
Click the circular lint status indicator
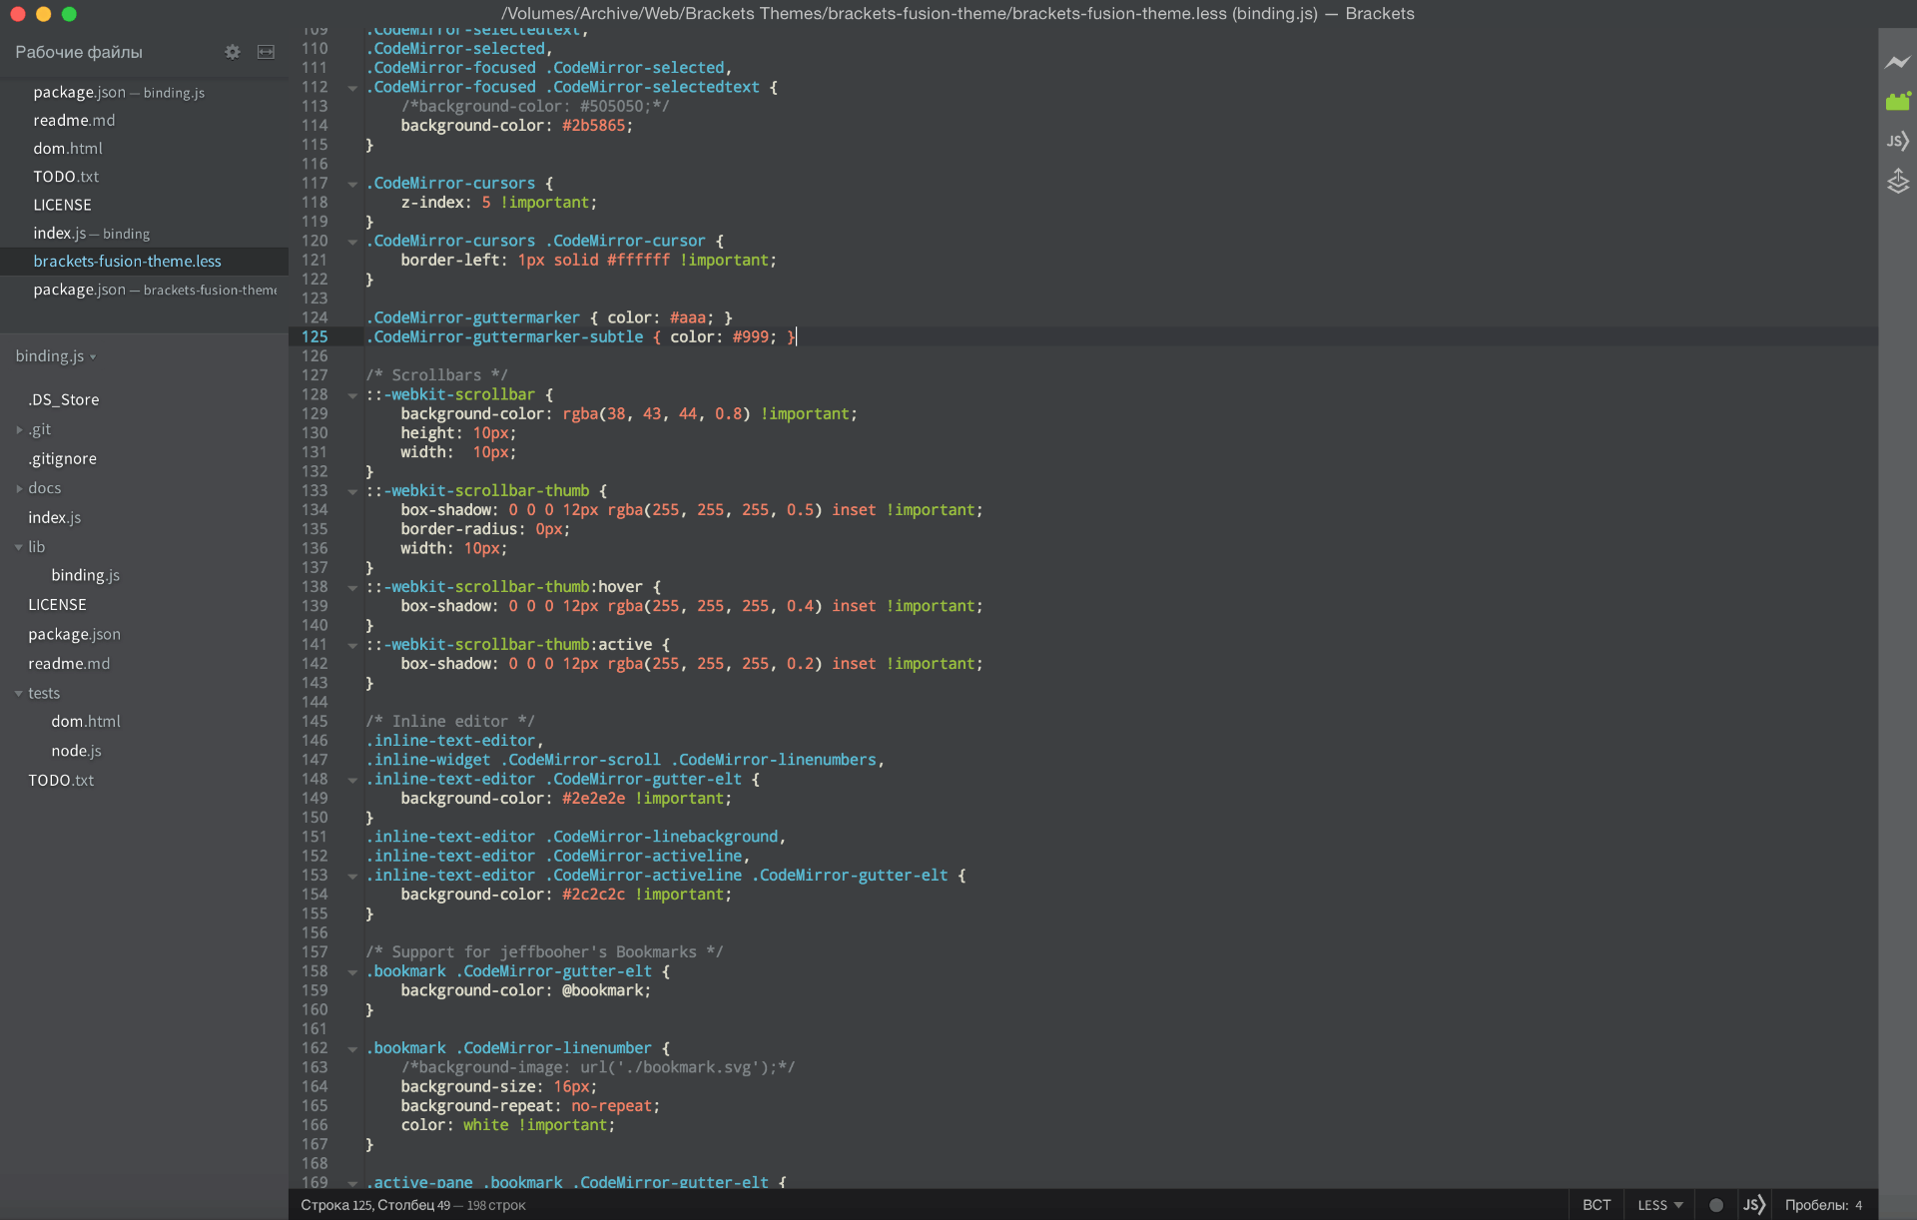coord(1715,1205)
